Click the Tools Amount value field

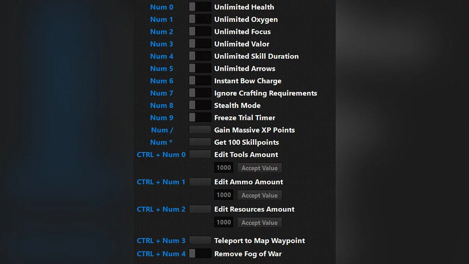pos(224,168)
